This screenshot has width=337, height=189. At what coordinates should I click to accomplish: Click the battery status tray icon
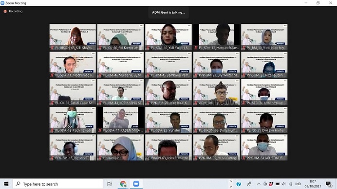[x=278, y=184]
